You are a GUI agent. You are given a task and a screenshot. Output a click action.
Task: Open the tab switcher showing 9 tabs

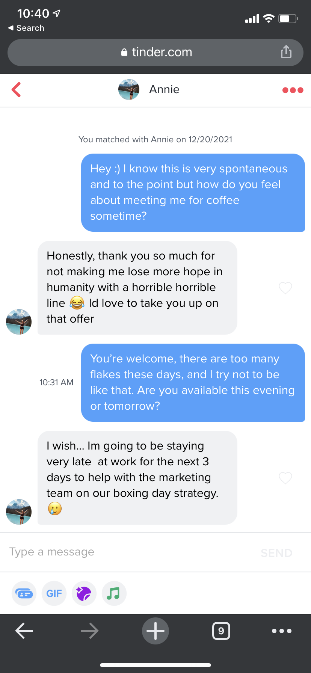[221, 631]
